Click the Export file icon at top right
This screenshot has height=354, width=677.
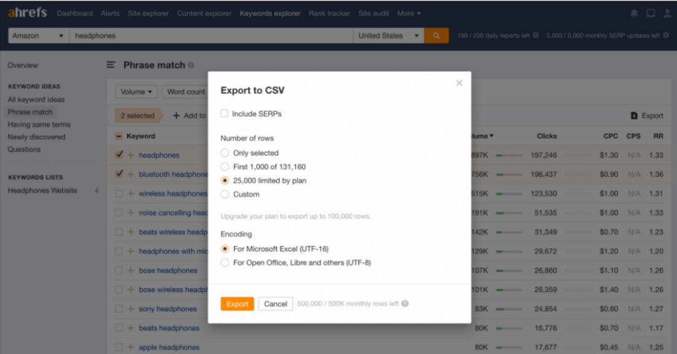(634, 116)
